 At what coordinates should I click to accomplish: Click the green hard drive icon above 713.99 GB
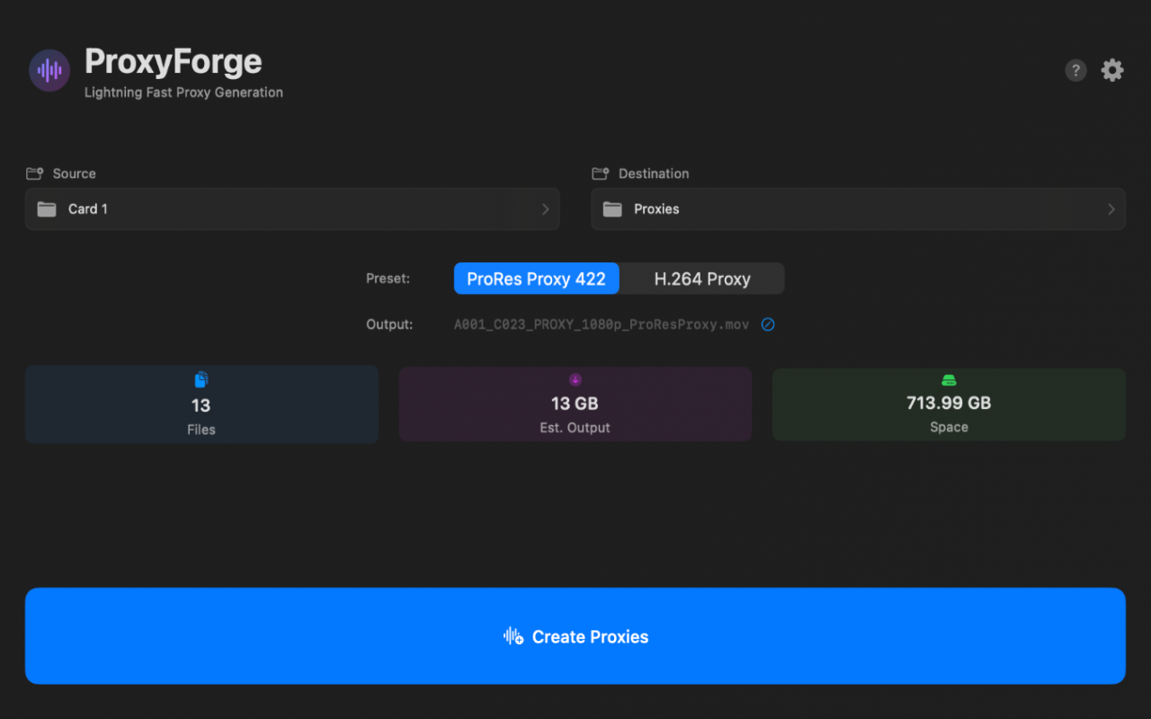pos(949,379)
